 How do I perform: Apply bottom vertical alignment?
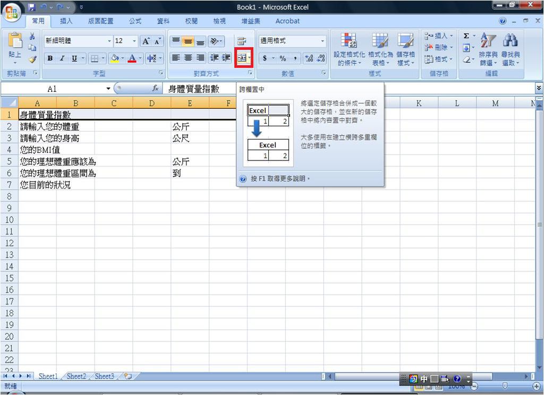tap(200, 41)
